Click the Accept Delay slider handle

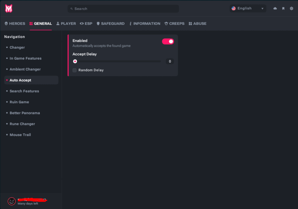pos(75,61)
